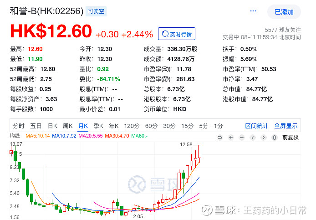Click the 最低 value 11.90

pyautogui.click(x=35, y=59)
